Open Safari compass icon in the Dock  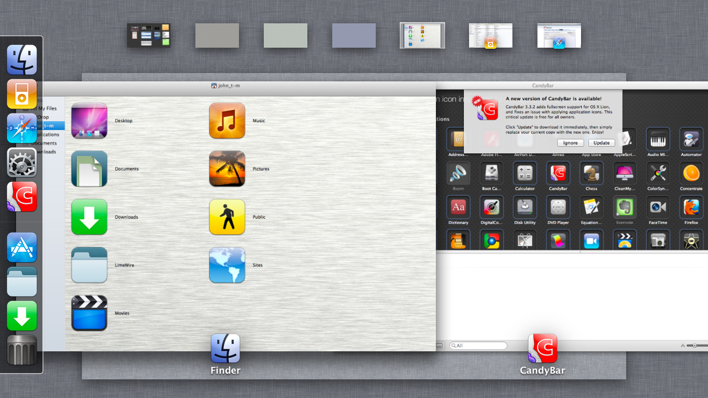coord(22,128)
